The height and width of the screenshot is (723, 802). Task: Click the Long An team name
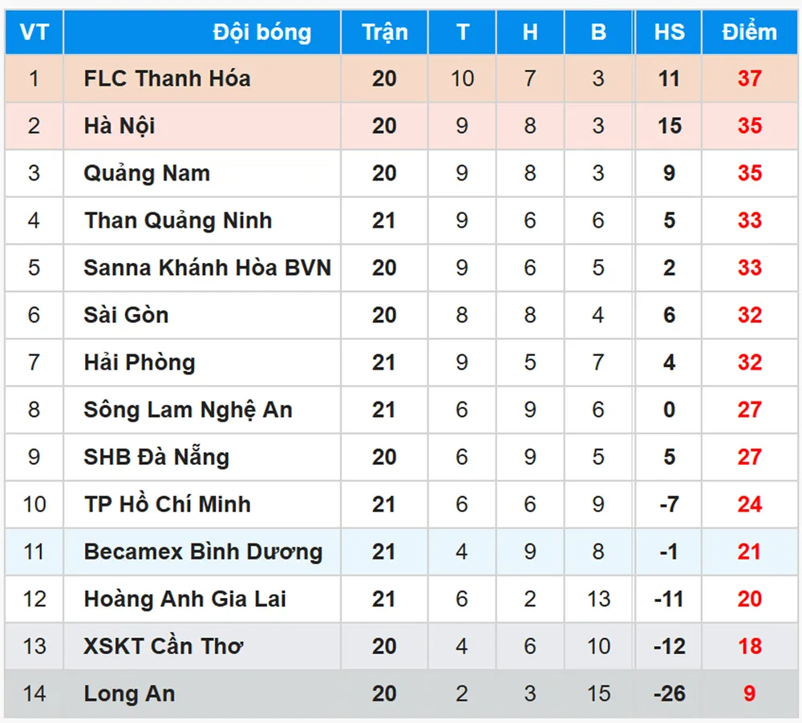129,693
